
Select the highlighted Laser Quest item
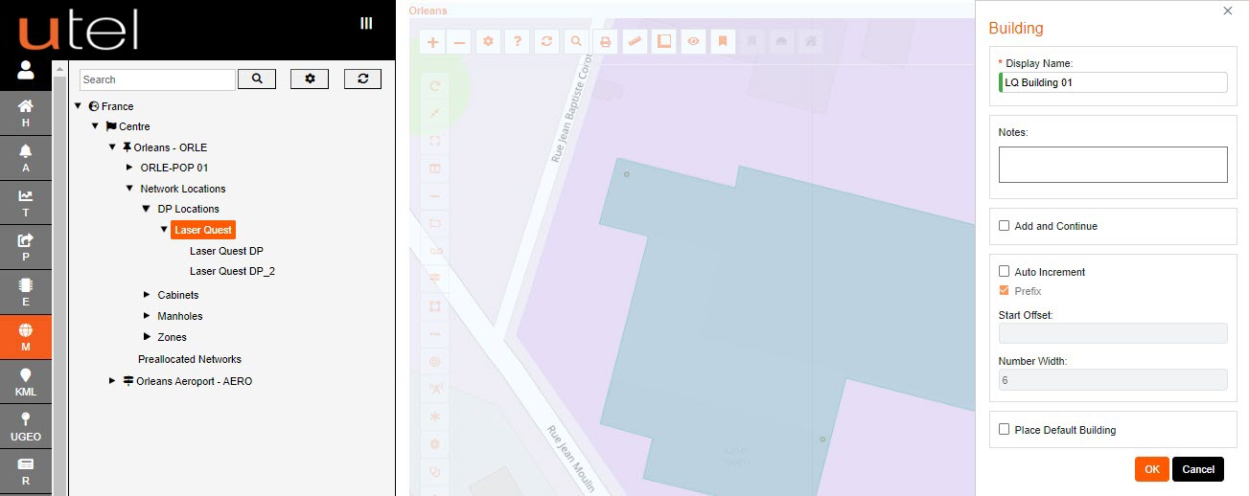202,230
